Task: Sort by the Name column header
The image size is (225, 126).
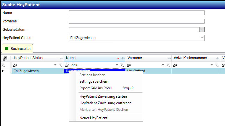Action: [71, 58]
